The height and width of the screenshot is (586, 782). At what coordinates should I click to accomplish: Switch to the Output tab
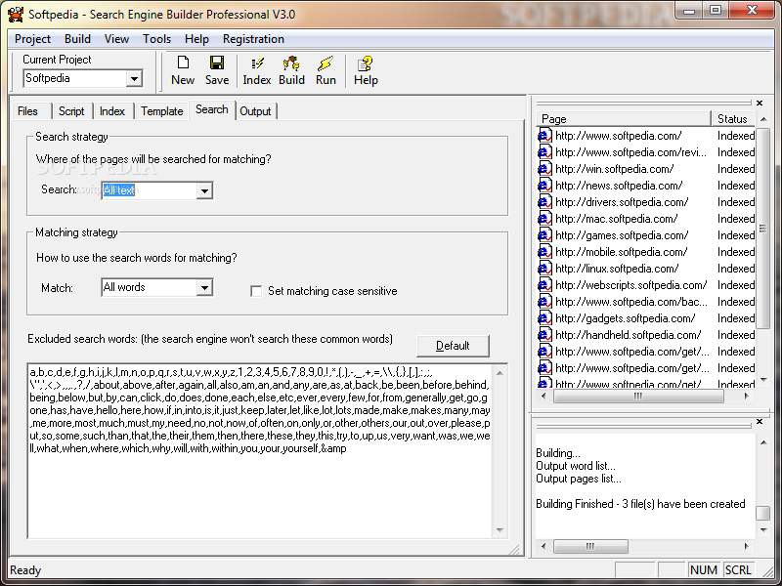(x=255, y=111)
